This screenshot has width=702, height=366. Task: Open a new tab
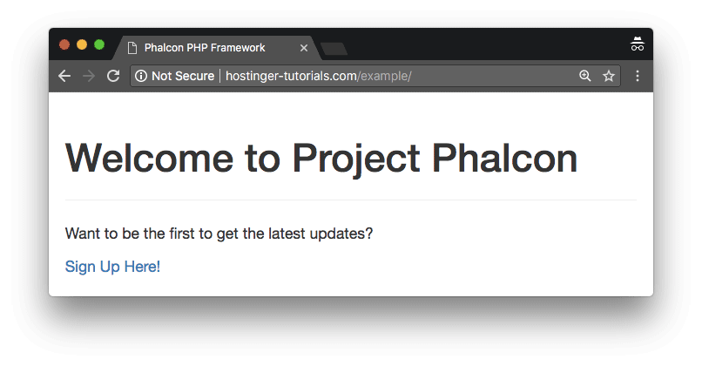[334, 49]
